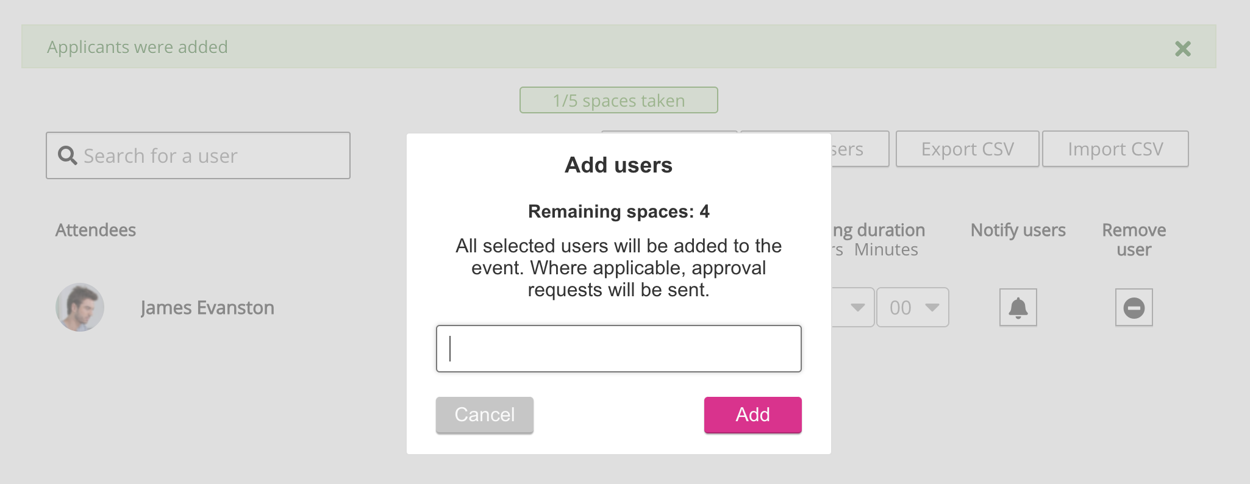Click the pink Add button

pos(752,415)
